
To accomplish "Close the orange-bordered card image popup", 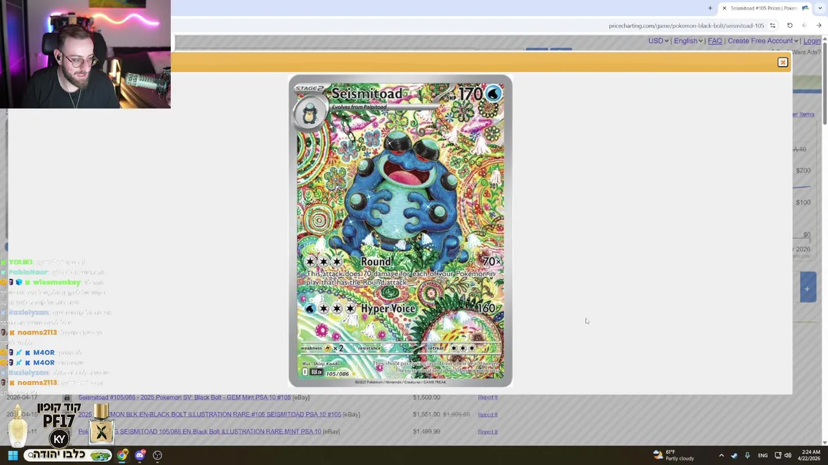I will point(783,62).
